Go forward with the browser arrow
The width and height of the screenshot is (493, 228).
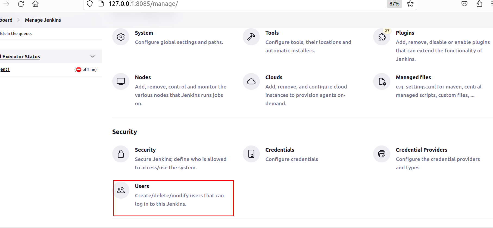coord(6,4)
